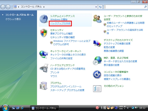Open プログラムのアンインストール link

point(66,86)
